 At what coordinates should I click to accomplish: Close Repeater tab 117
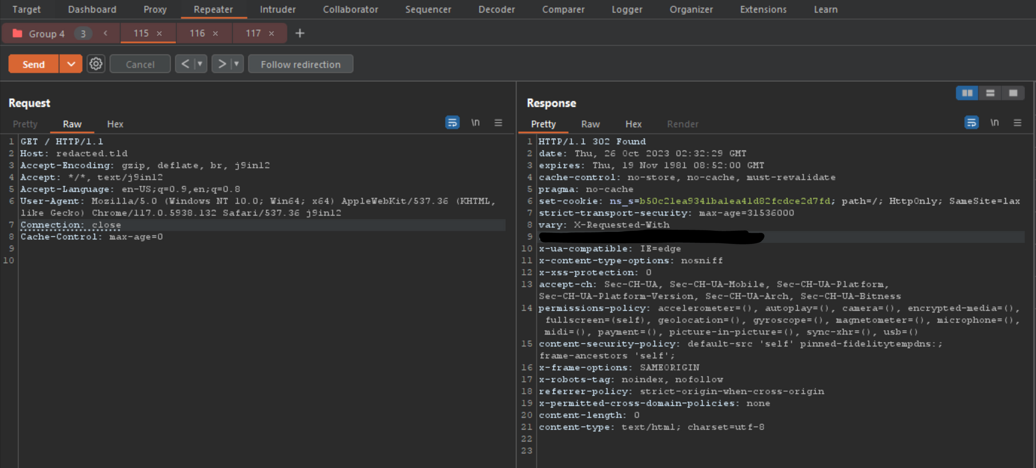pyautogui.click(x=271, y=34)
